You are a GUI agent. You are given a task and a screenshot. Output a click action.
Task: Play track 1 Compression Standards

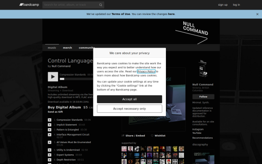point(50,120)
